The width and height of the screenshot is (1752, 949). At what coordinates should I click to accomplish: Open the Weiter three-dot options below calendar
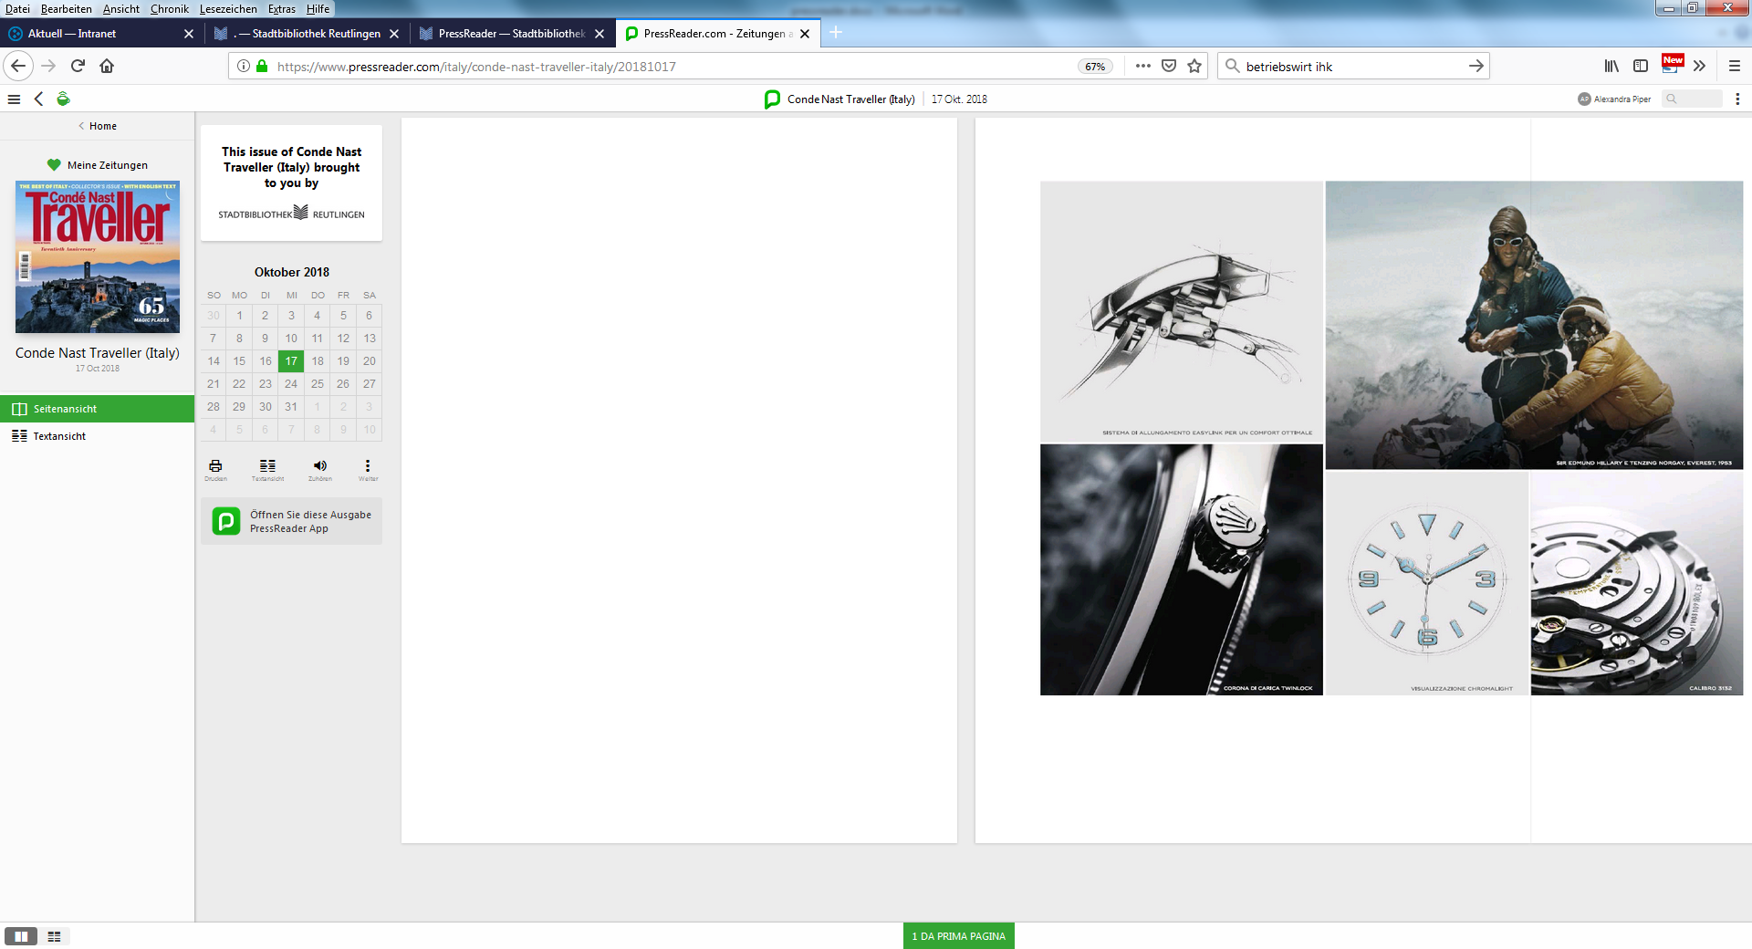[x=368, y=467]
